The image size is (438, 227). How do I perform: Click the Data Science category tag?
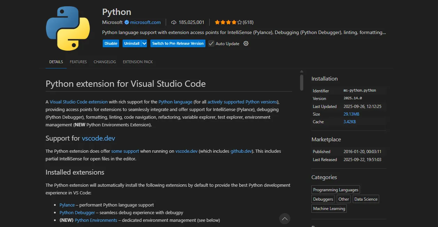tap(366, 199)
